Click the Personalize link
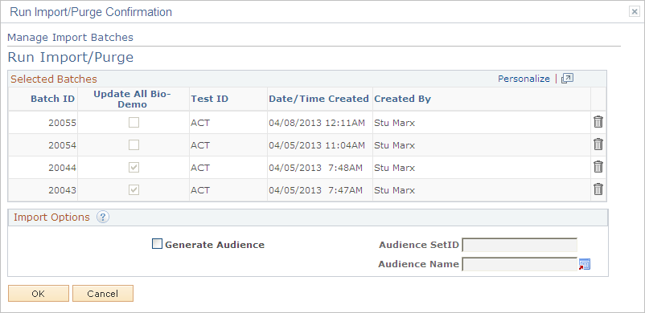The image size is (645, 313). click(x=524, y=79)
